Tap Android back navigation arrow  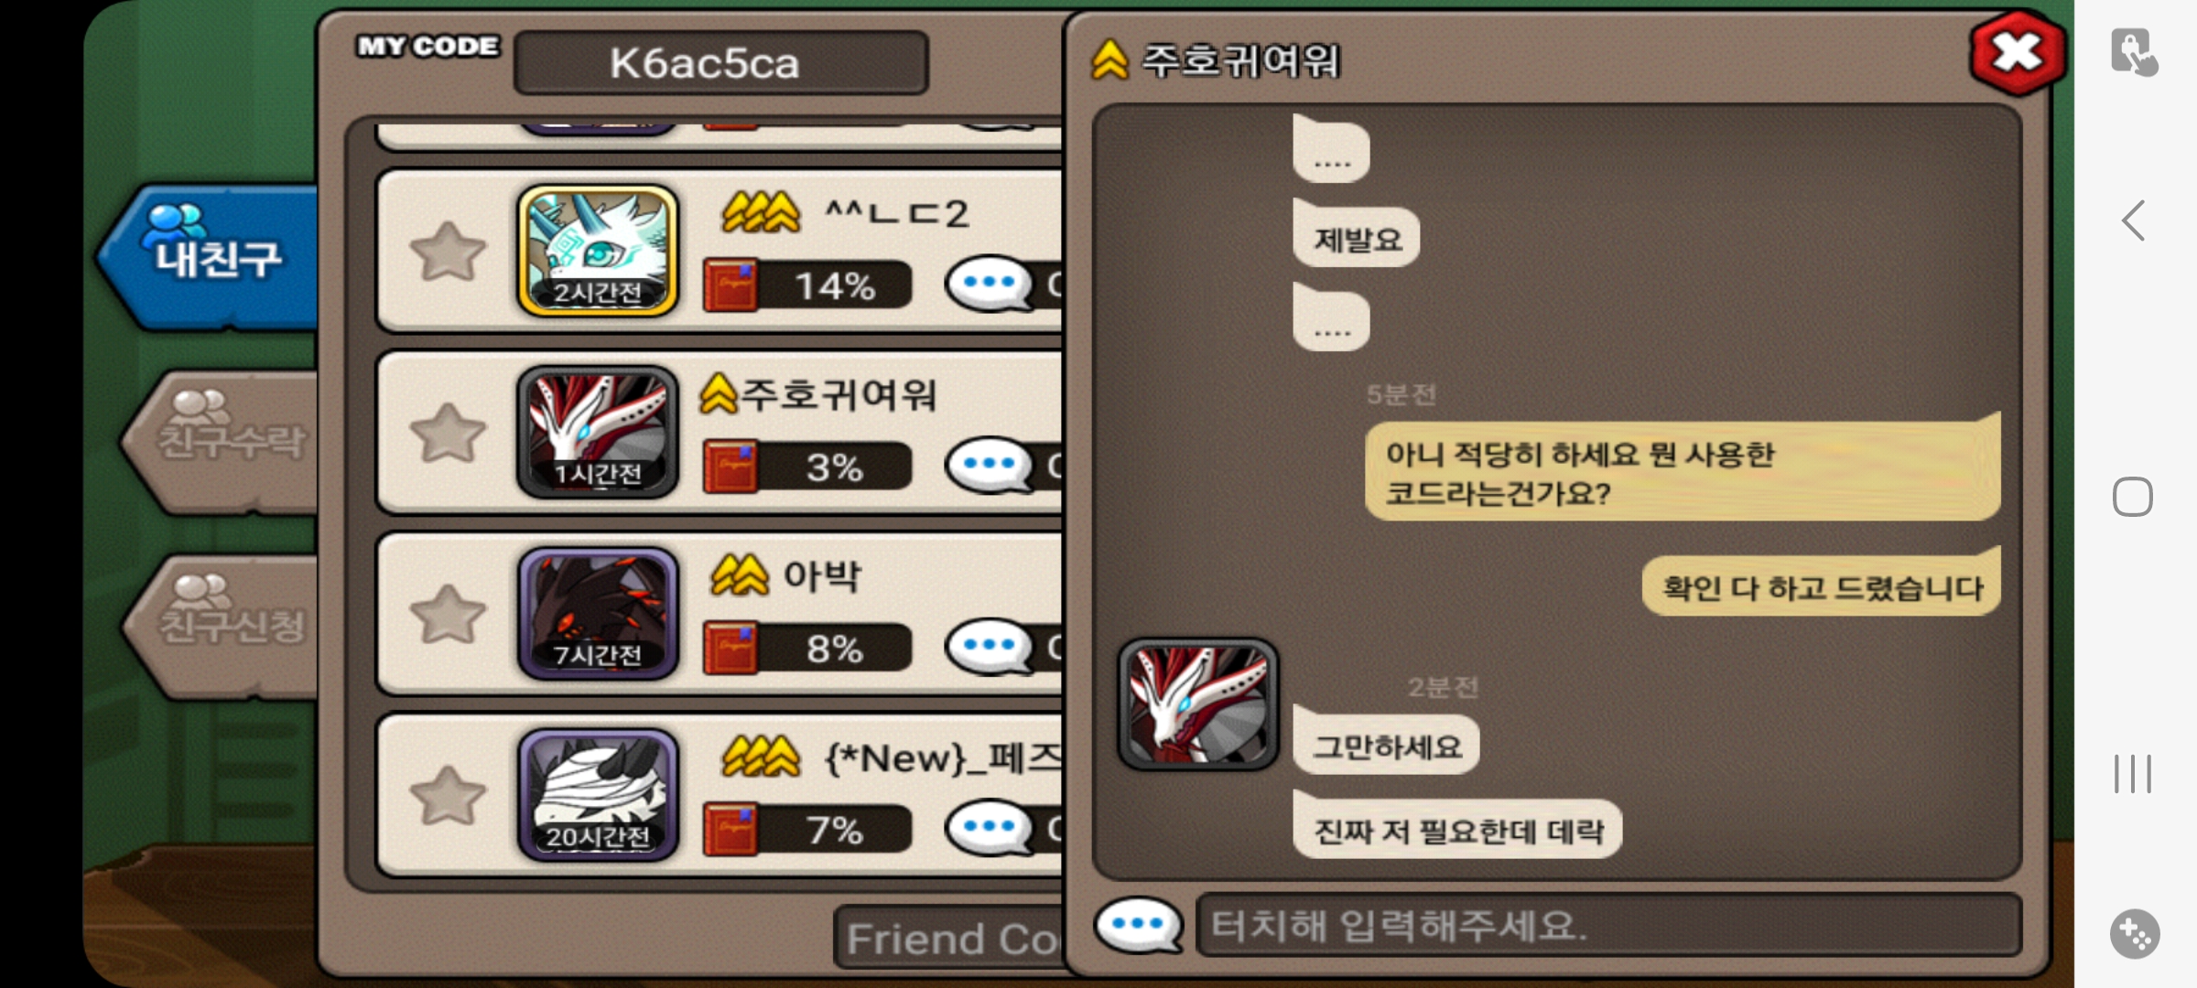tap(2133, 220)
